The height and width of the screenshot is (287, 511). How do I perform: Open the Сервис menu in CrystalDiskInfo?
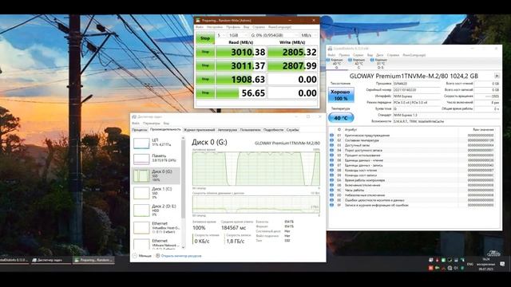coord(358,55)
